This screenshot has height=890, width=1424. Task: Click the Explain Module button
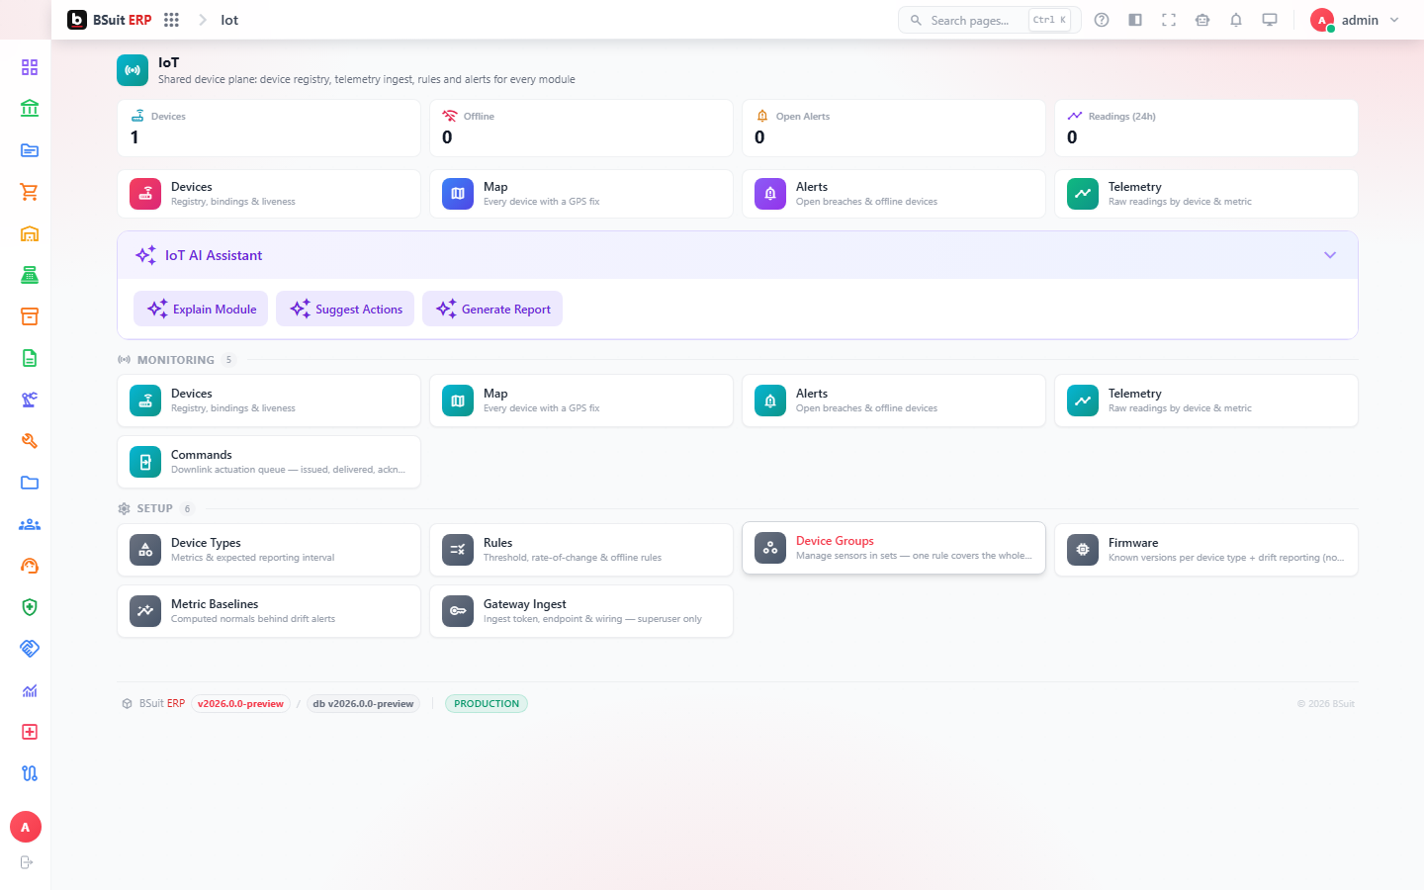[201, 309]
